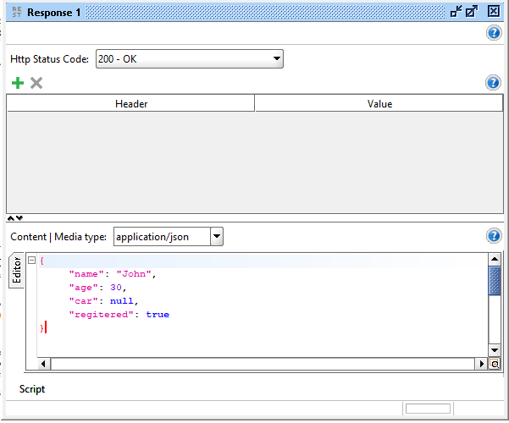
Task: Click the topmost help icon under title bar
Action: (494, 33)
